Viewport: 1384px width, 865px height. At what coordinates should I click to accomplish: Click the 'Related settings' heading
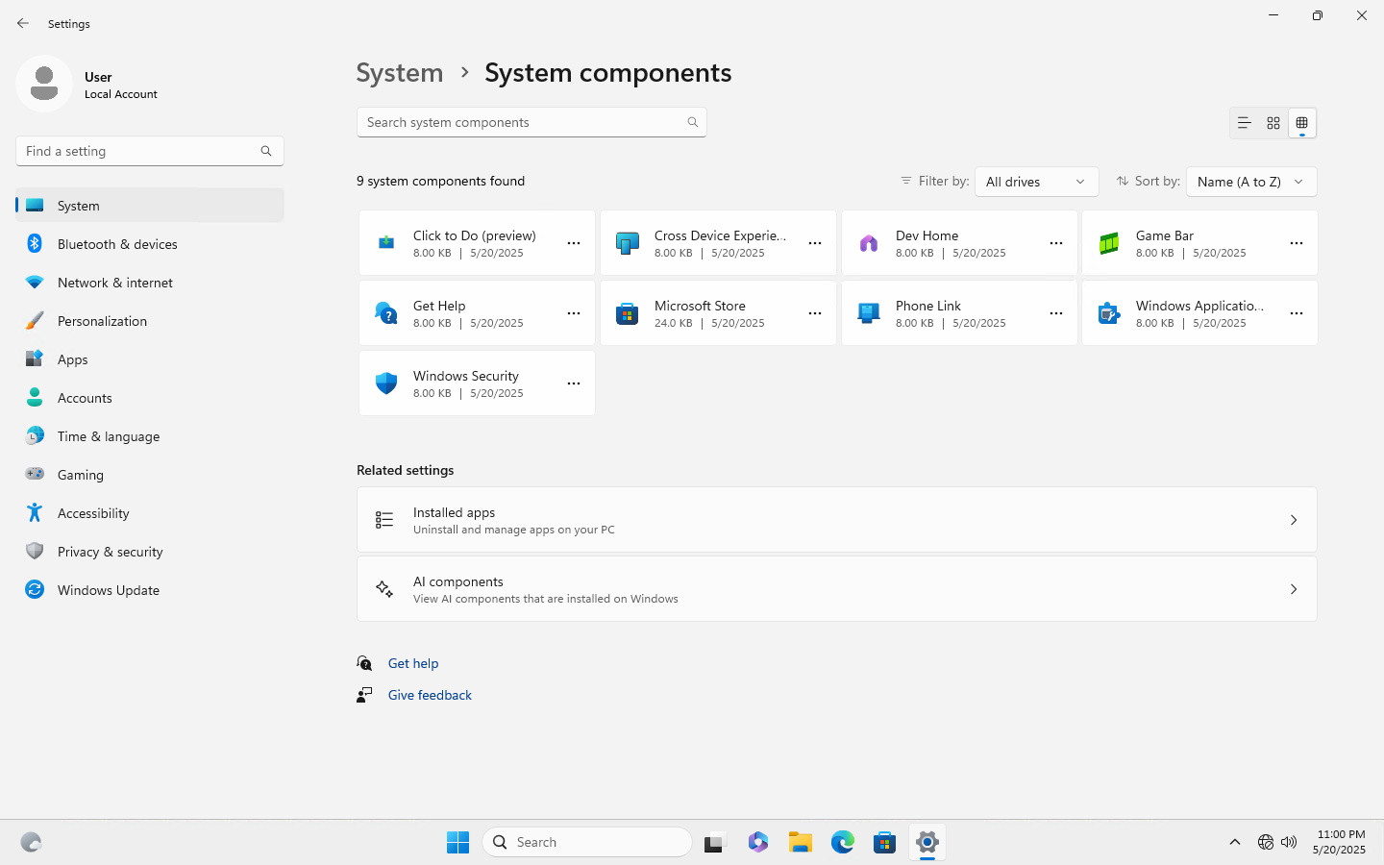(x=405, y=470)
